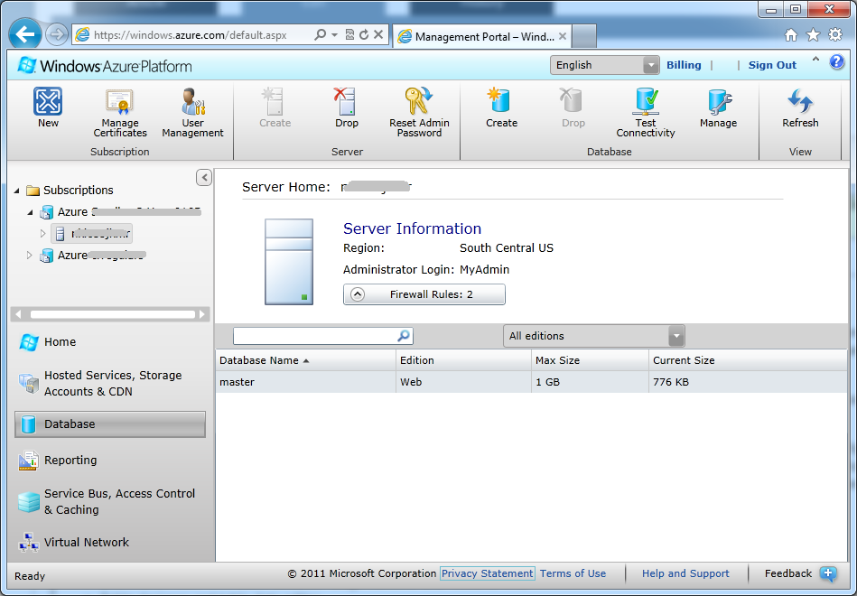Collapse the ribbon with the caret
This screenshot has width=857, height=596.
pos(815,59)
